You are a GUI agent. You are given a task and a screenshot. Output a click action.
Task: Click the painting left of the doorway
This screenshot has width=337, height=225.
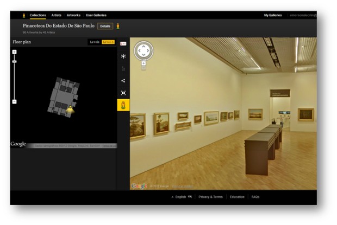tap(255, 114)
